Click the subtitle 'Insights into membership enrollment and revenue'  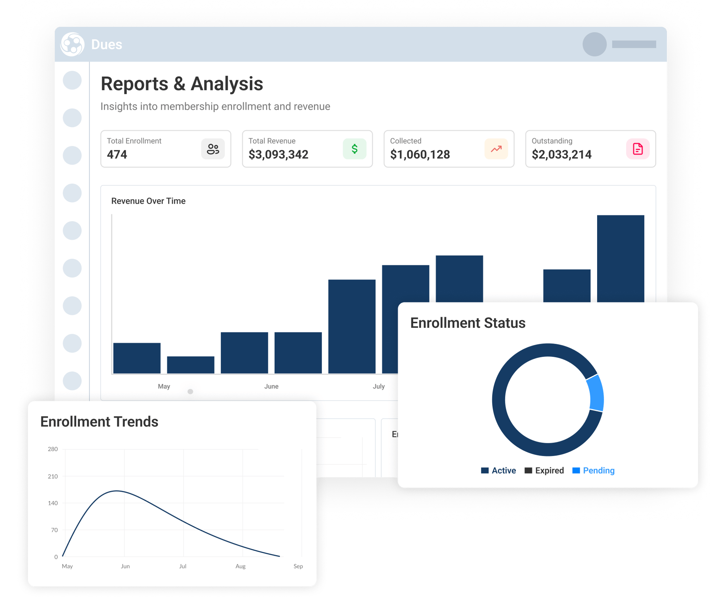215,106
